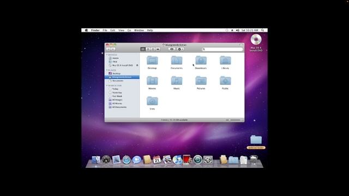The height and width of the screenshot is (196, 349).
Task: Select Desktop under Places in sidebar
Action: point(122,73)
